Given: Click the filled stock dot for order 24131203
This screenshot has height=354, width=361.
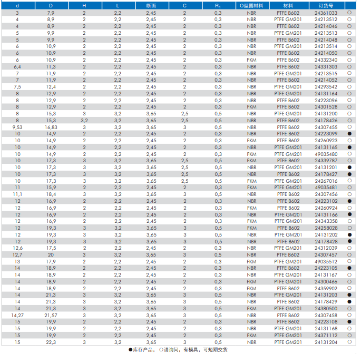Looking at the screenshot, I should (x=349, y=295).
